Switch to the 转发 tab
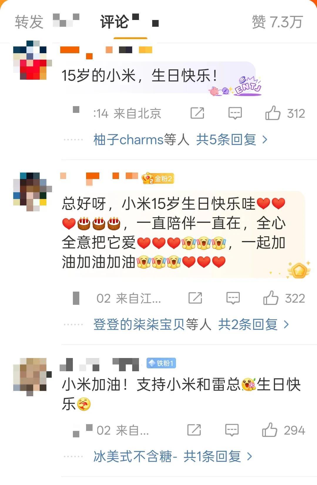 coord(29,22)
